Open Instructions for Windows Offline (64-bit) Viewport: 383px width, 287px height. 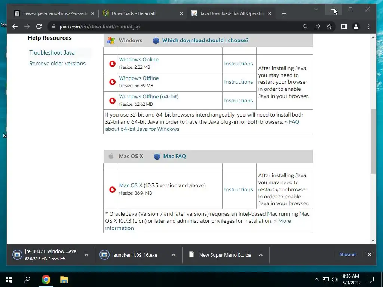coord(239,101)
